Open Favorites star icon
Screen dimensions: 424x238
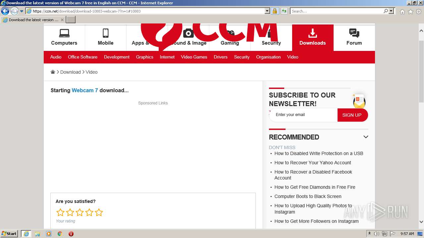tap(410, 12)
